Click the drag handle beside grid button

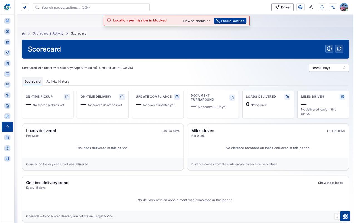pos(337,216)
